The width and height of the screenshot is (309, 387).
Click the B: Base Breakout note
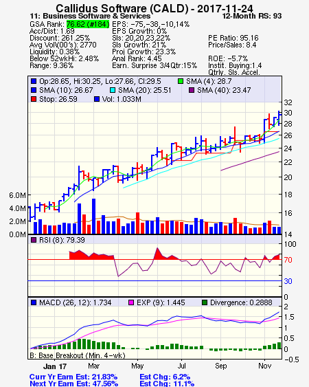click(78, 355)
